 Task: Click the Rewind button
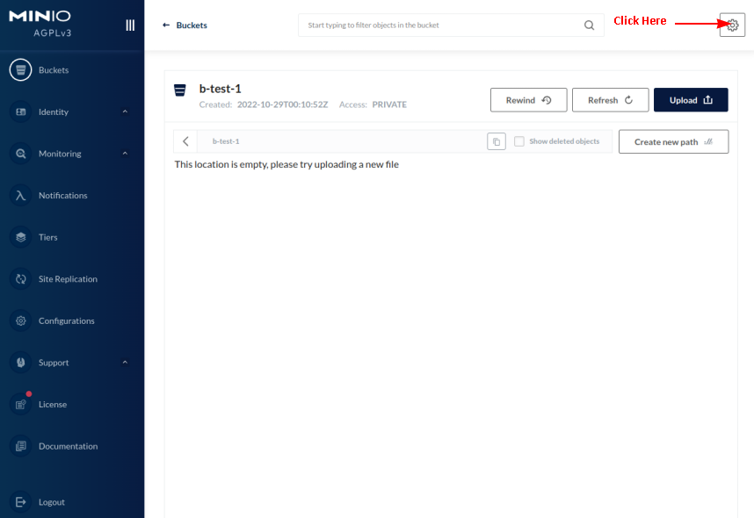[x=528, y=99]
